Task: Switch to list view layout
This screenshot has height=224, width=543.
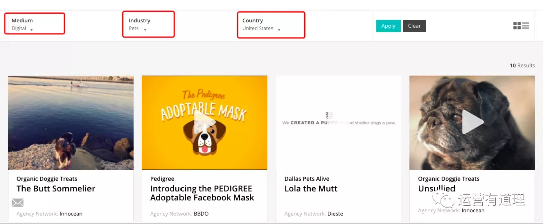Action: coord(525,26)
